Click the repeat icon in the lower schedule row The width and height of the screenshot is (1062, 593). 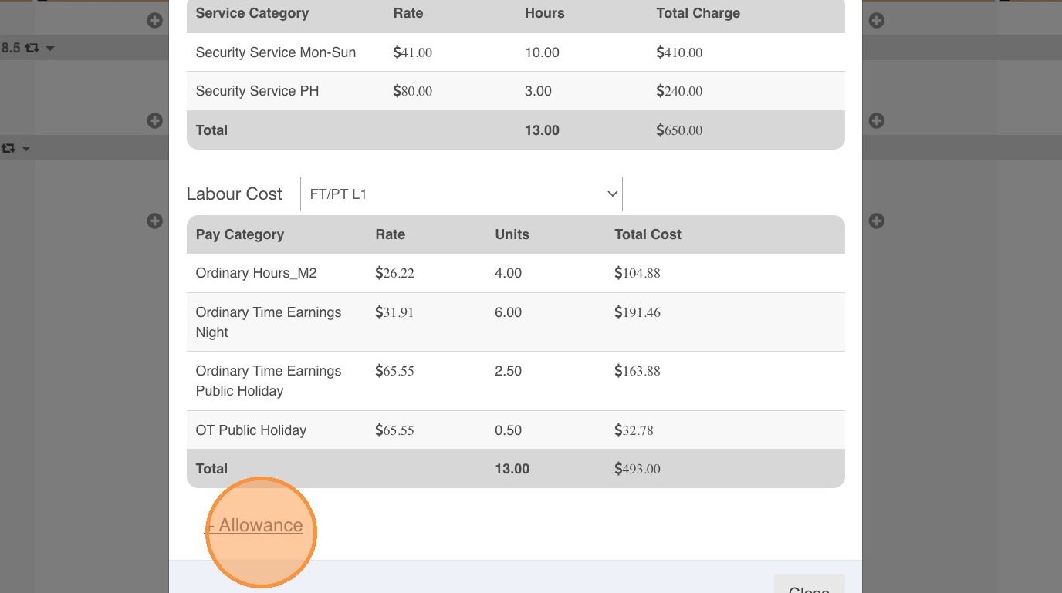[8, 148]
